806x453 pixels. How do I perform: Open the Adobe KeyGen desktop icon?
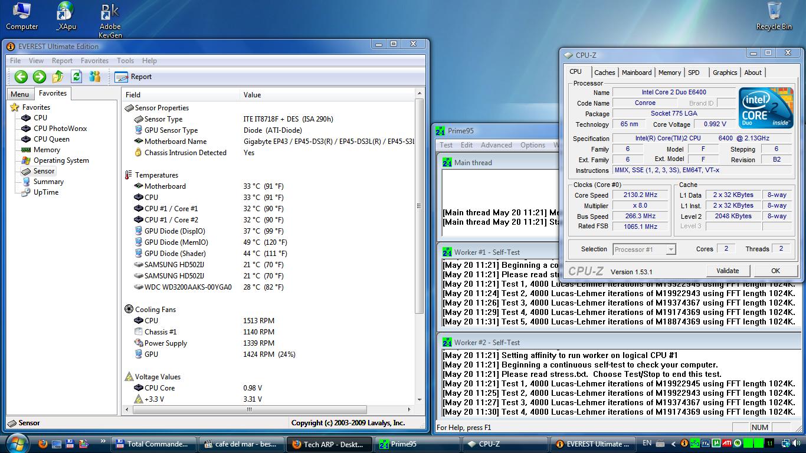(x=110, y=21)
